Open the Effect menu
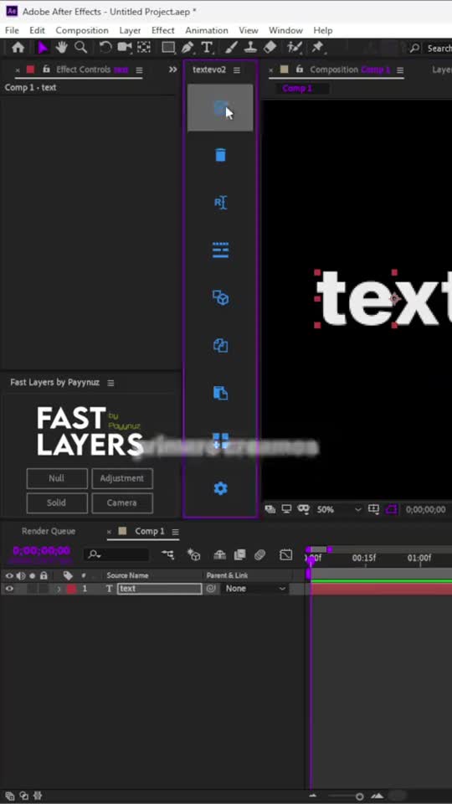 tap(163, 30)
